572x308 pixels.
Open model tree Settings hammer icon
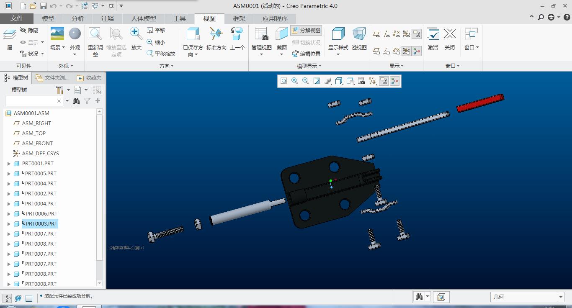(59, 90)
